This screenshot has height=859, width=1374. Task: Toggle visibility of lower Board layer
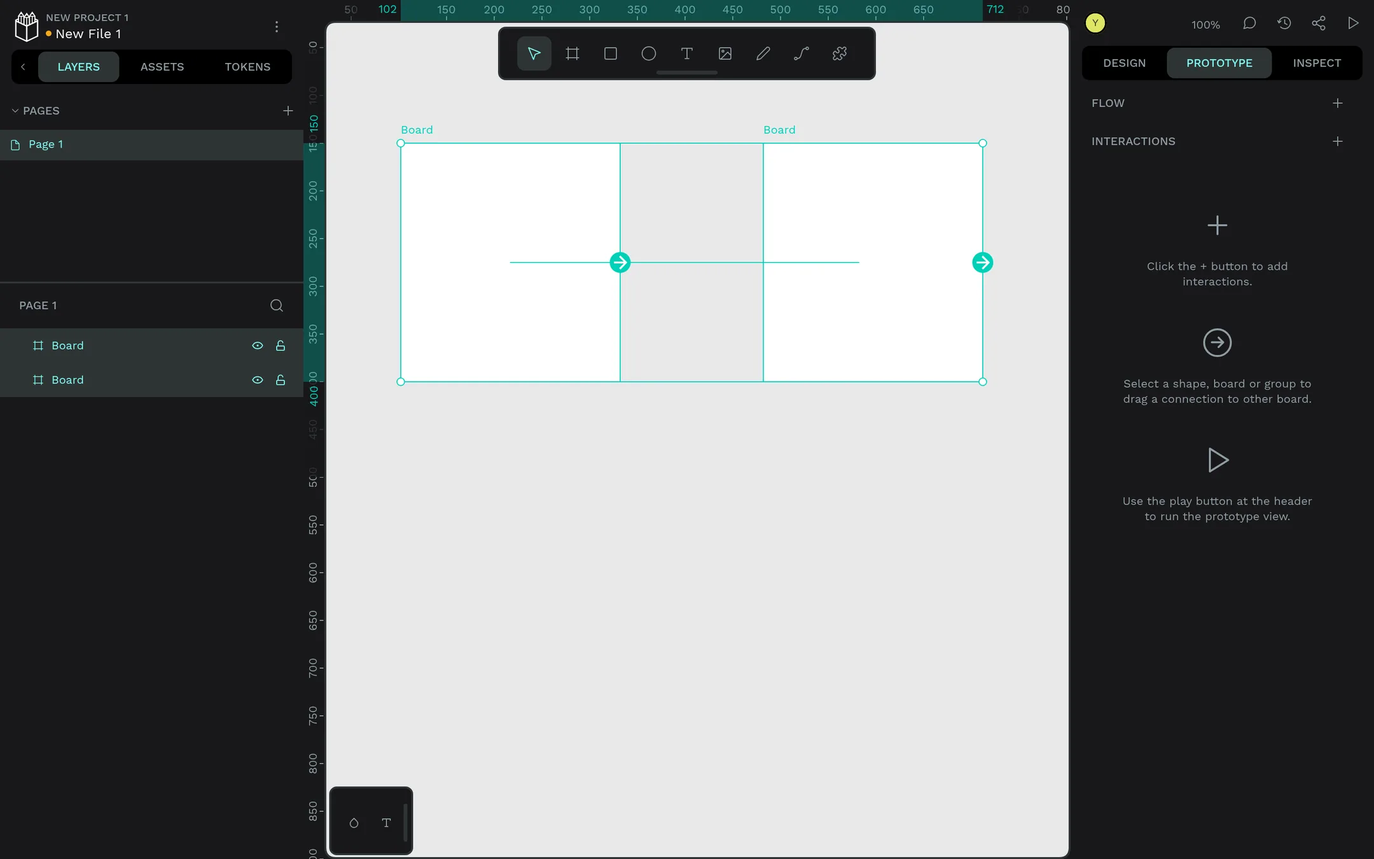pyautogui.click(x=257, y=380)
